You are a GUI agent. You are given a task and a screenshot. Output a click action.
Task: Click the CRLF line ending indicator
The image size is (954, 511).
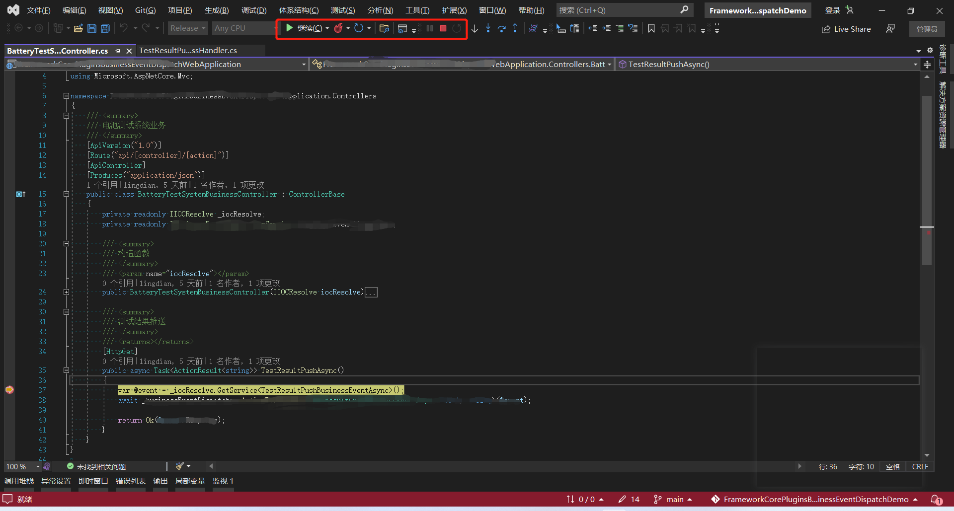pyautogui.click(x=920, y=467)
